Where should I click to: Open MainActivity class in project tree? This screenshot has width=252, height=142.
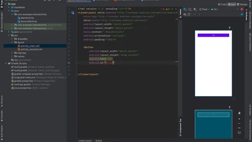tap(26, 18)
